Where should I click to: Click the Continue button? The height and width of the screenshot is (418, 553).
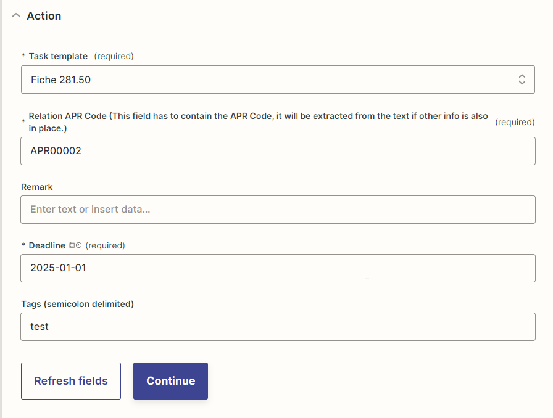coord(171,381)
